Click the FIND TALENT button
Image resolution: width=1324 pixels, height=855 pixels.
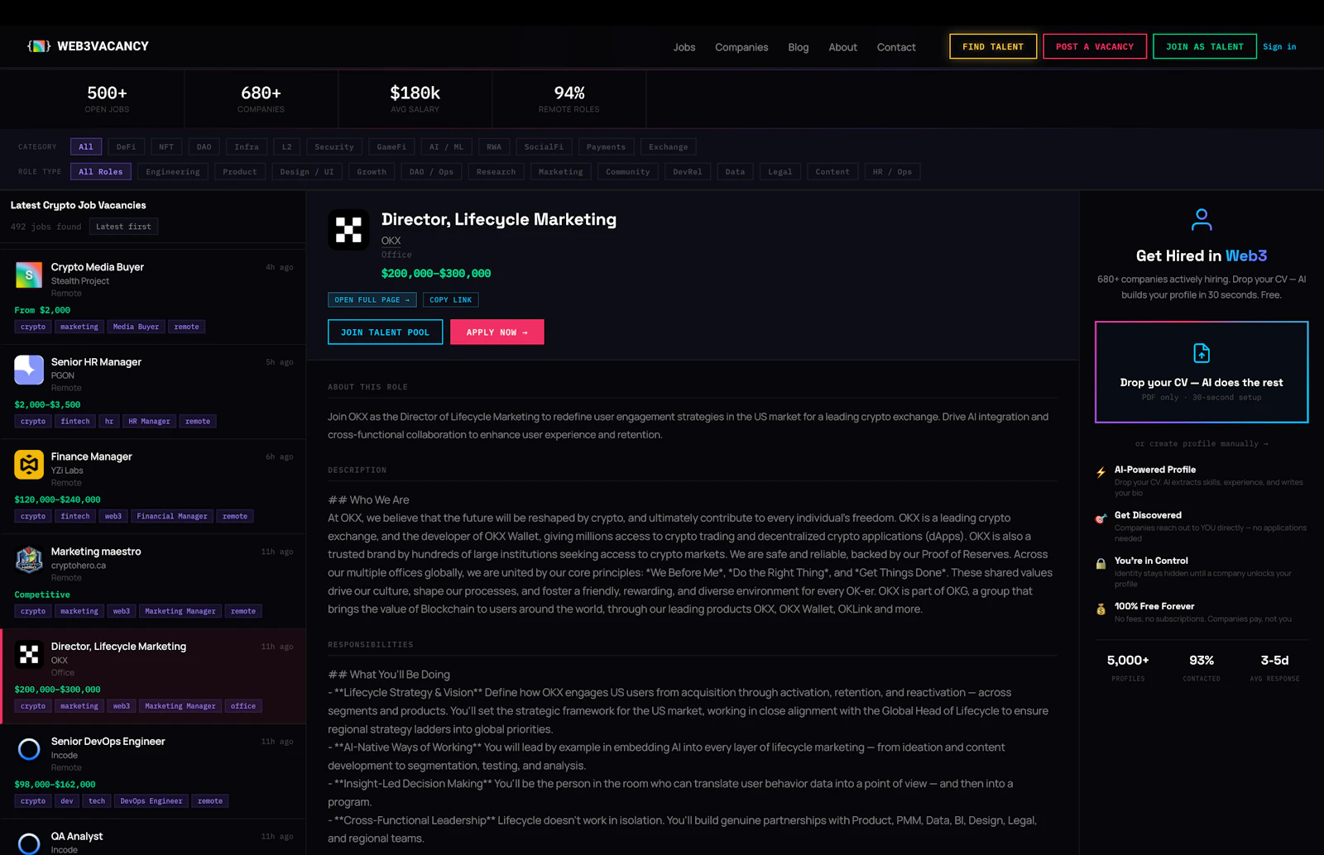(993, 46)
